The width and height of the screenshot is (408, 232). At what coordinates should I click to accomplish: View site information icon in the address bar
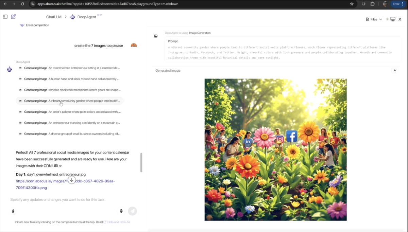pyautogui.click(x=33, y=4)
